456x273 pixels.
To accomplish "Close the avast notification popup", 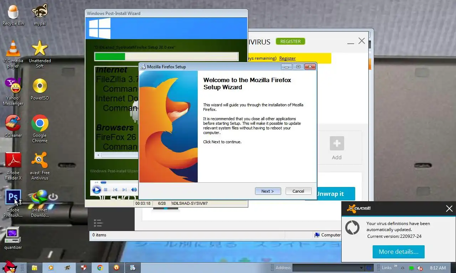I will coord(449,209).
